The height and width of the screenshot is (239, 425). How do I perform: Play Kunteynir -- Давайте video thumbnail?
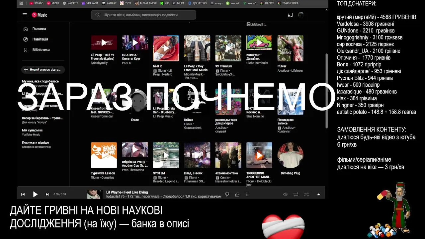click(x=259, y=42)
